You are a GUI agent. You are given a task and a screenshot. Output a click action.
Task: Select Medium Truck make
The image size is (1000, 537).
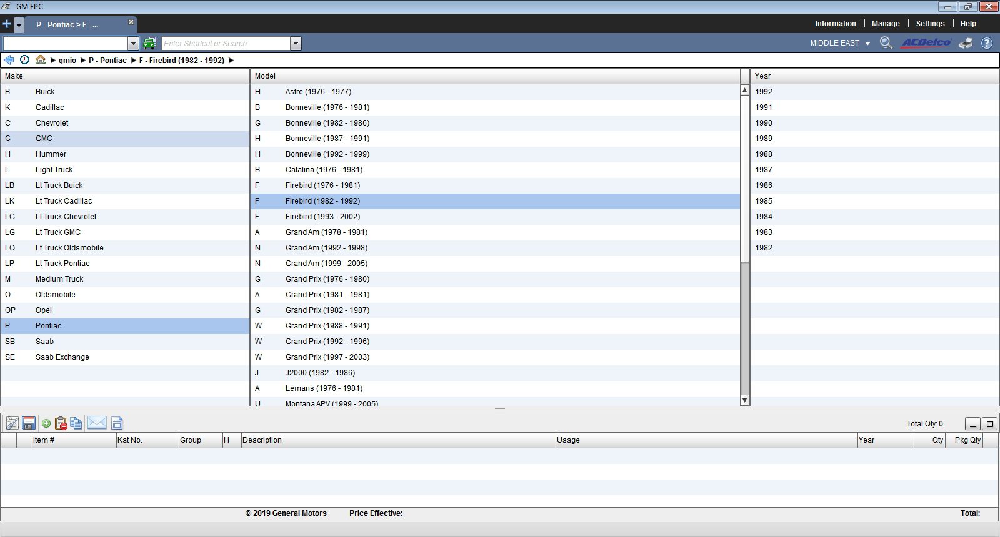[x=125, y=279]
